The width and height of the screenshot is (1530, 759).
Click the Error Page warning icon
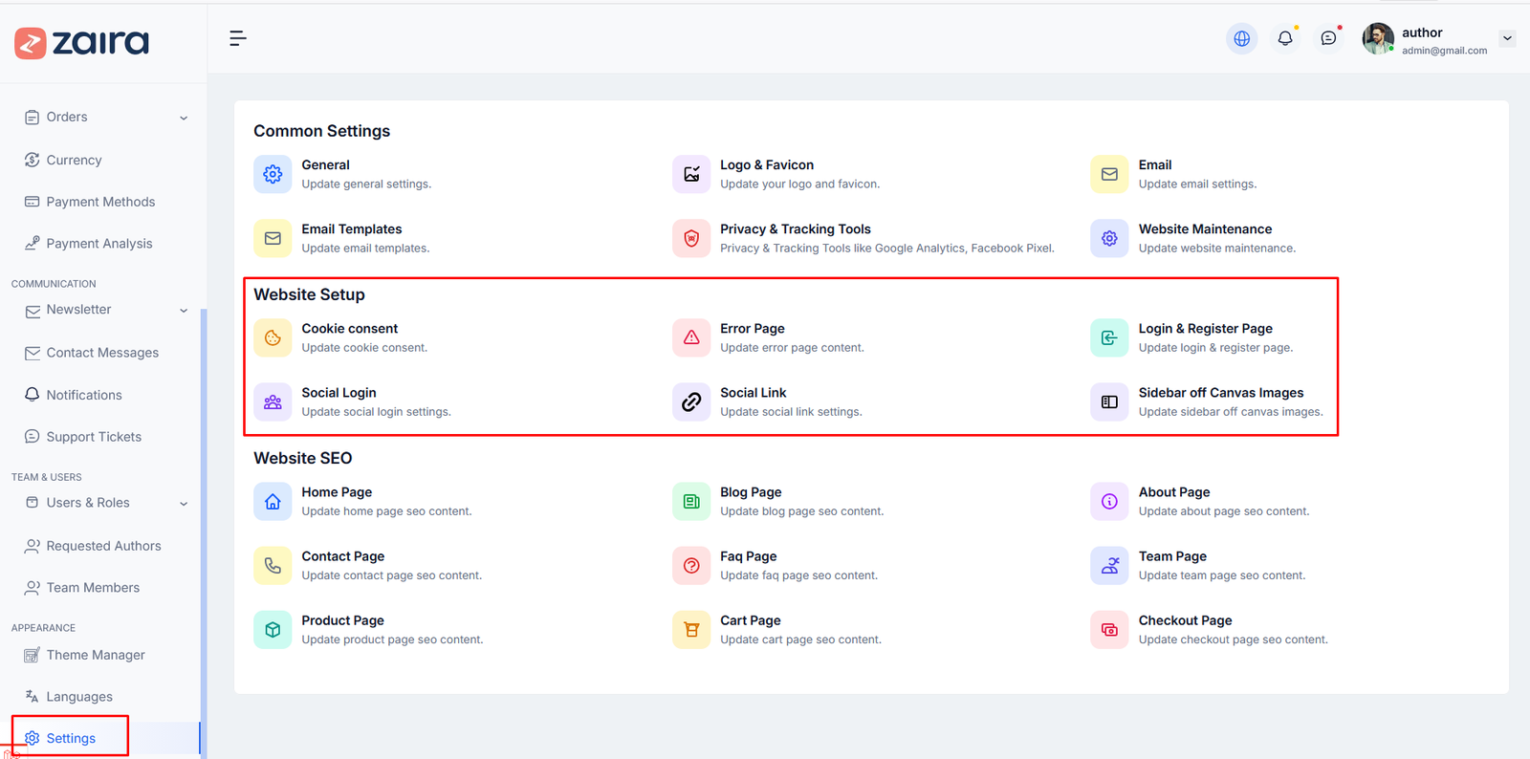pos(691,337)
